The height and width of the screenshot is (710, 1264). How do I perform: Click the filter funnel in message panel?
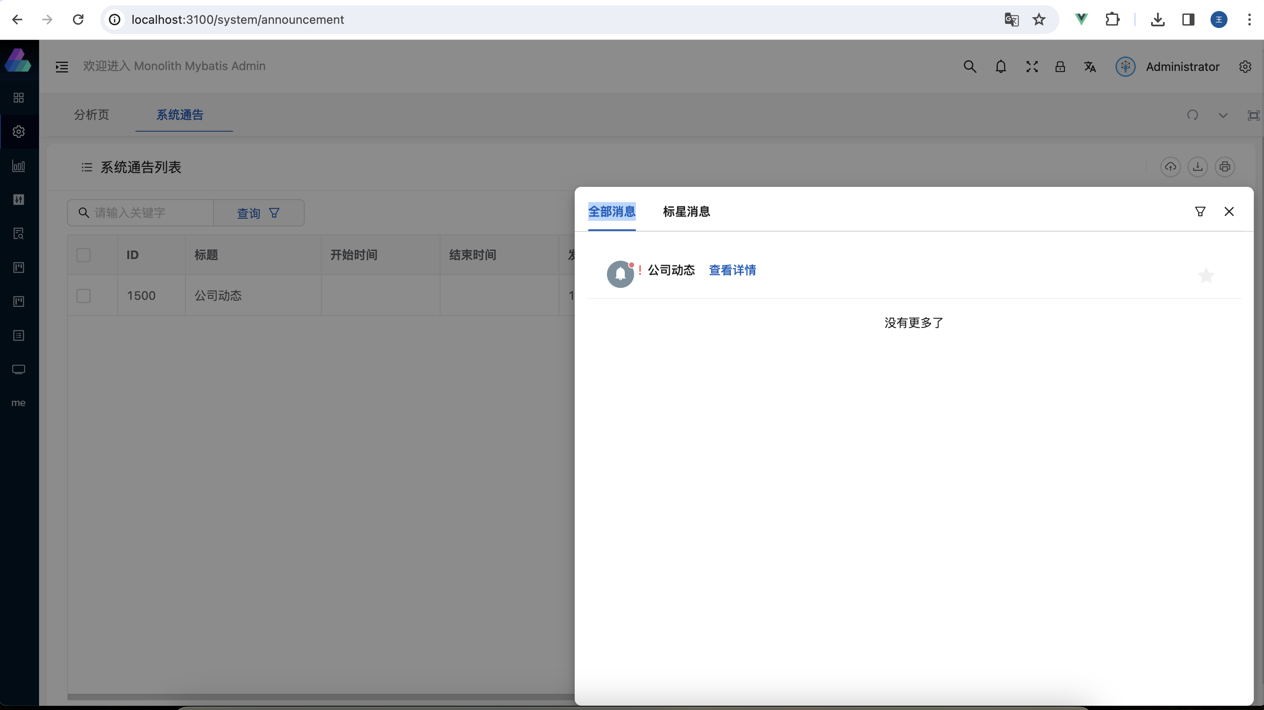pos(1200,211)
